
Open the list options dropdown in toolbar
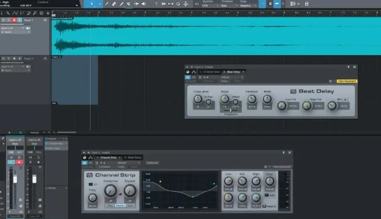point(295,4)
